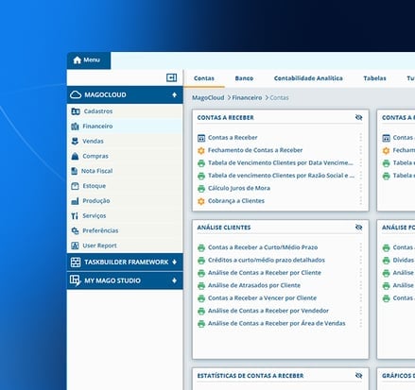Open the Vendas module icon
Image resolution: width=415 pixels, height=390 pixels.
[75, 141]
